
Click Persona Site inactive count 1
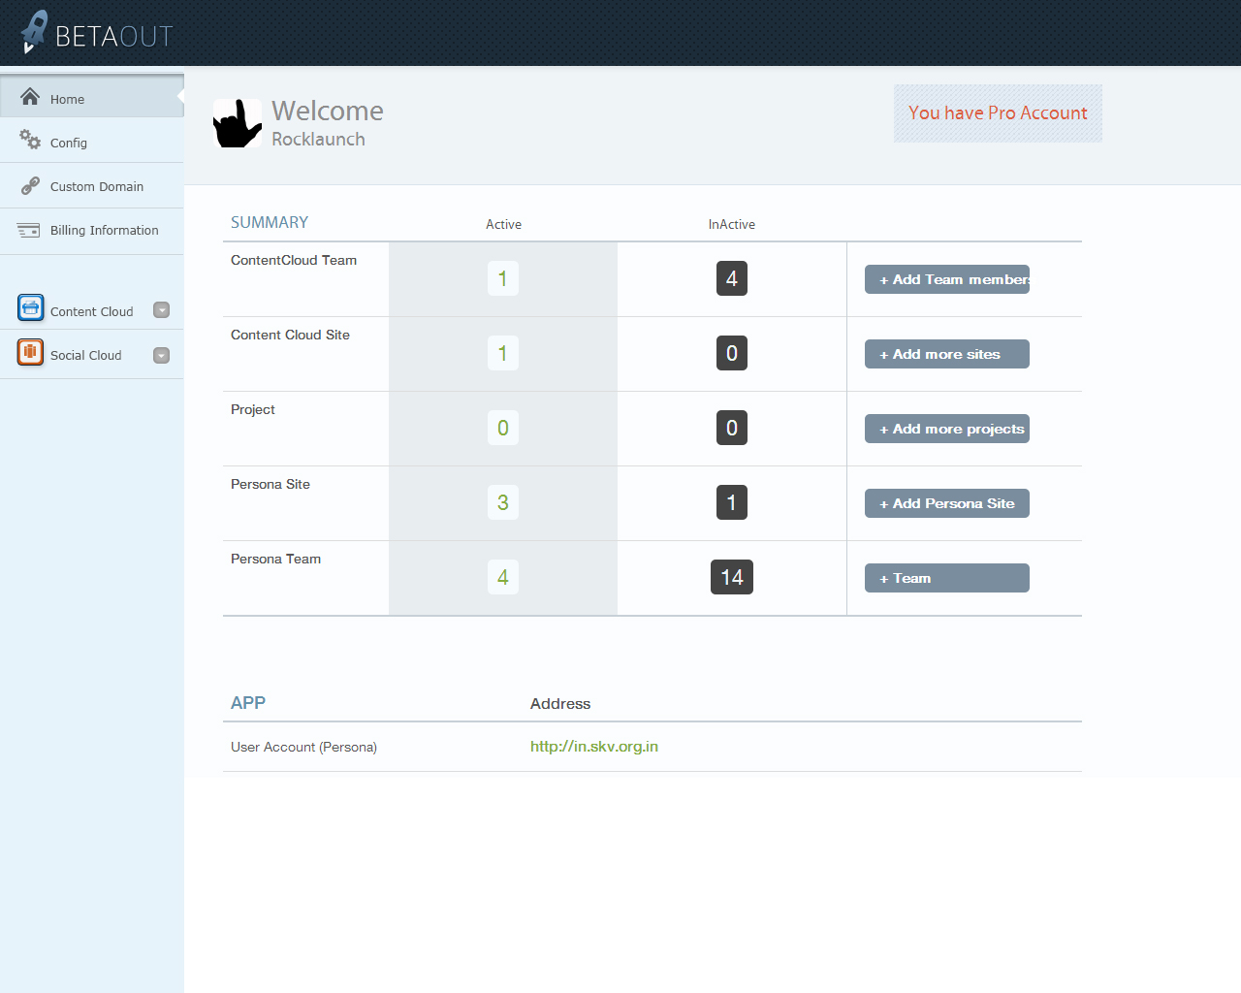pyautogui.click(x=732, y=502)
